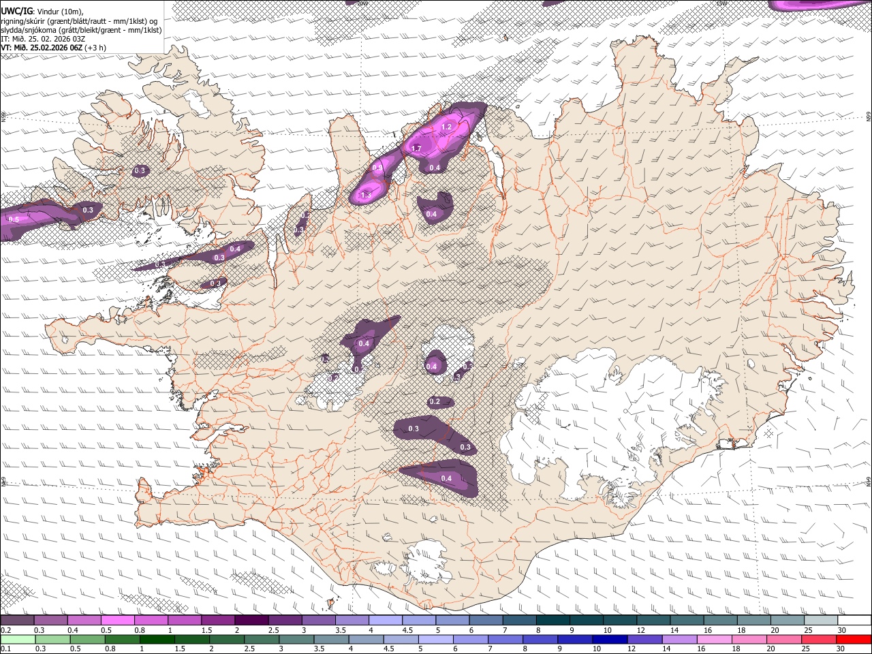The width and height of the screenshot is (872, 654).
Task: Click the 'IT: Mið. 25. 02. 2026 03Z' line
Action: click(43, 39)
